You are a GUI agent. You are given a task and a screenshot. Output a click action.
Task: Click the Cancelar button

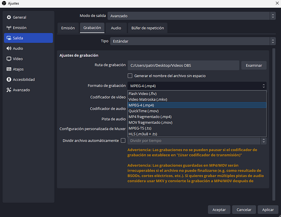pos(244,210)
